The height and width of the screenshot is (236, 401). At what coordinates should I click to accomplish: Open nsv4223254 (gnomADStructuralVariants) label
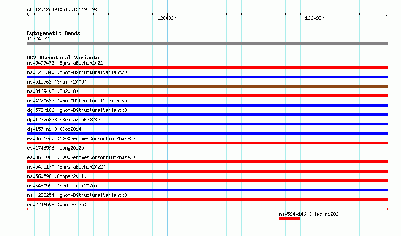[x=77, y=195]
